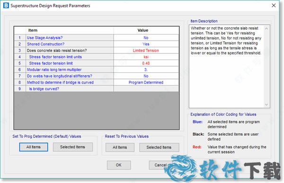This screenshot has height=183, width=284.
Task: Select 'Stress factor tension limit units' item
Action: pos(70,57)
